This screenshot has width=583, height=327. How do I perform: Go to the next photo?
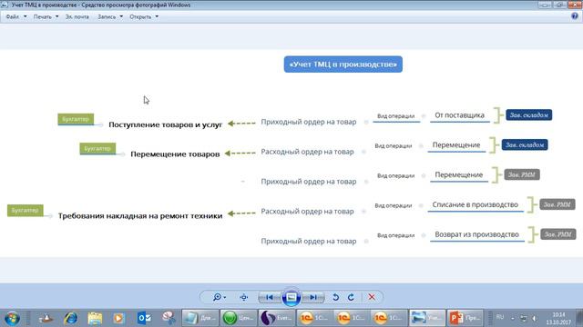pyautogui.click(x=313, y=297)
